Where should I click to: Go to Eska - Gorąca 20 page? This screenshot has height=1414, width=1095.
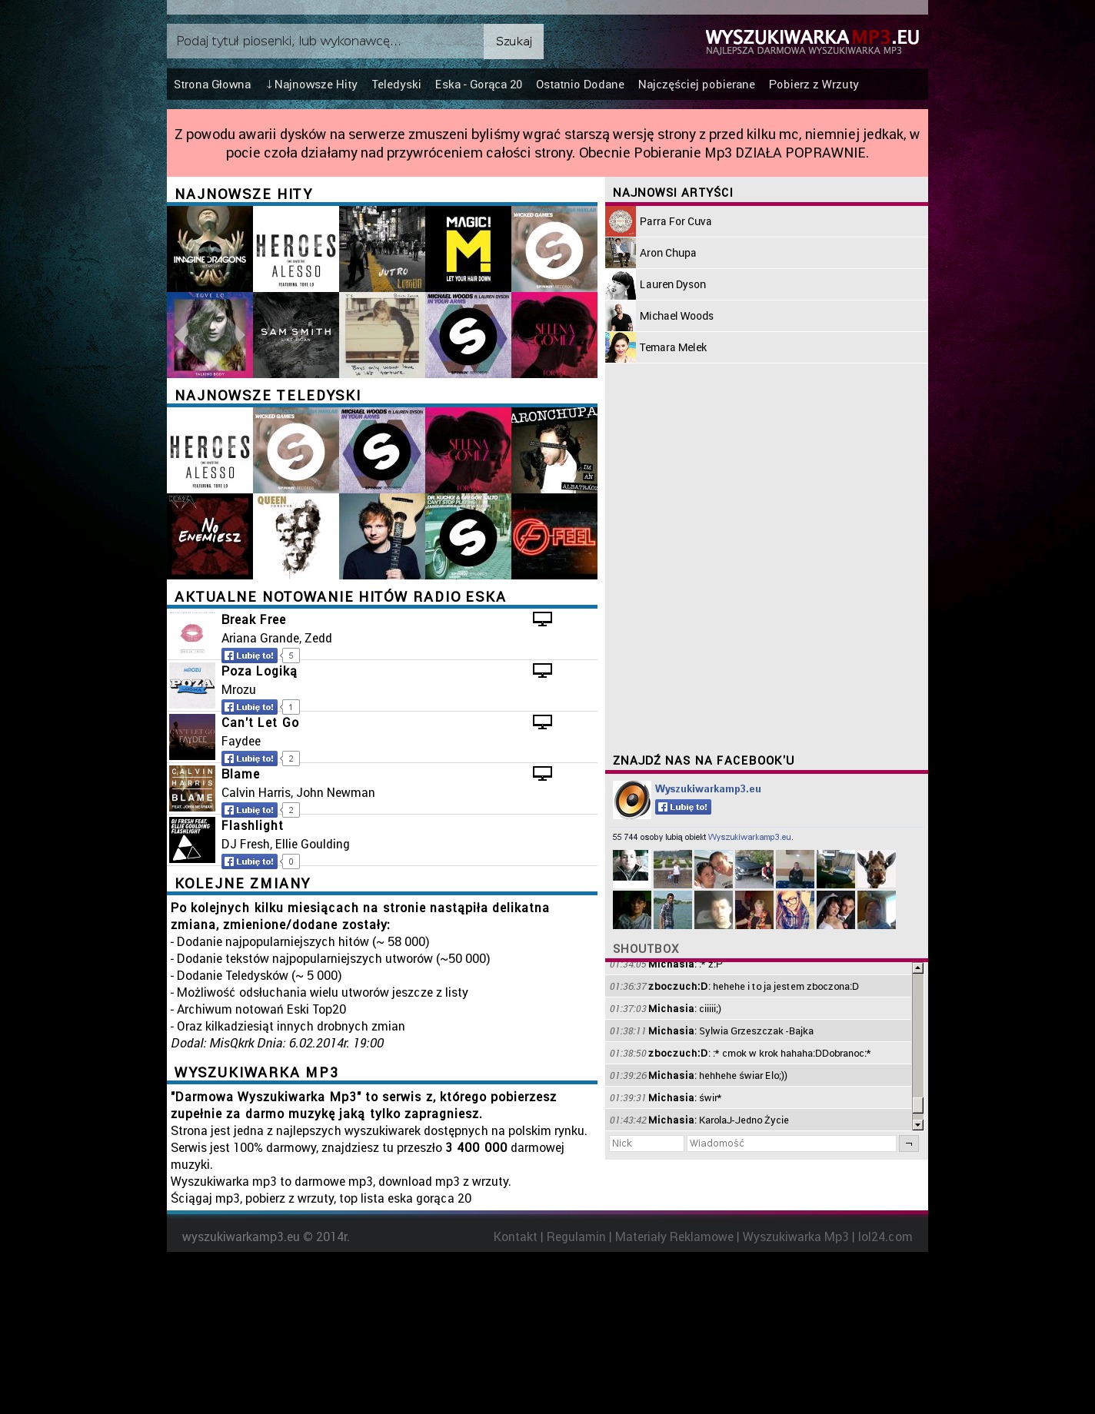(478, 85)
